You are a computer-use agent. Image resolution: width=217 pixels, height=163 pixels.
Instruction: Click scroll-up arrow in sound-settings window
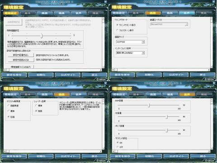(x=212, y=100)
